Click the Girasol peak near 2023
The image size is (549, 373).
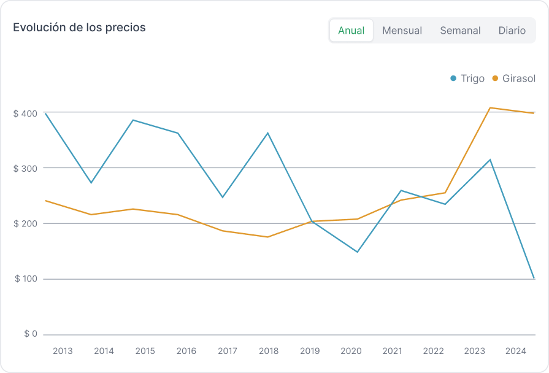489,108
